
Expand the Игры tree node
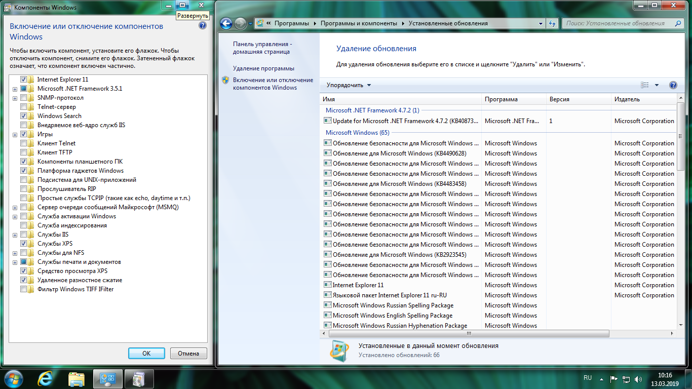(15, 135)
